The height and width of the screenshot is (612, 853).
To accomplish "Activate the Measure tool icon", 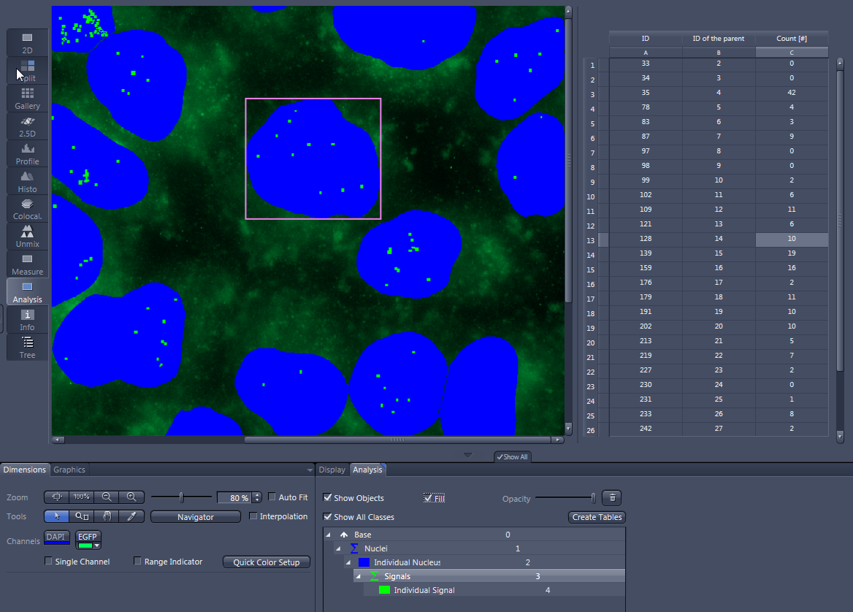I will pyautogui.click(x=27, y=262).
